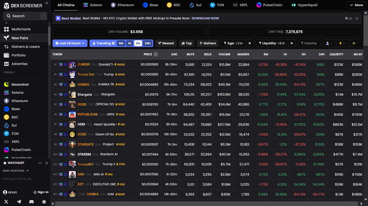This screenshot has width=368, height=206.
Task: Click the info icon beside Trending
Action: pyautogui.click(x=113, y=43)
